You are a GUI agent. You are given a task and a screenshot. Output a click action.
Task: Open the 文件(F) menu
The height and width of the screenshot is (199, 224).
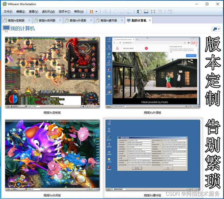(8, 12)
